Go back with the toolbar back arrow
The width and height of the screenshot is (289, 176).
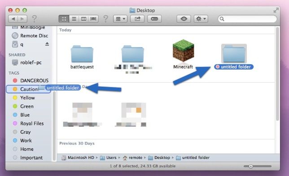13,19
